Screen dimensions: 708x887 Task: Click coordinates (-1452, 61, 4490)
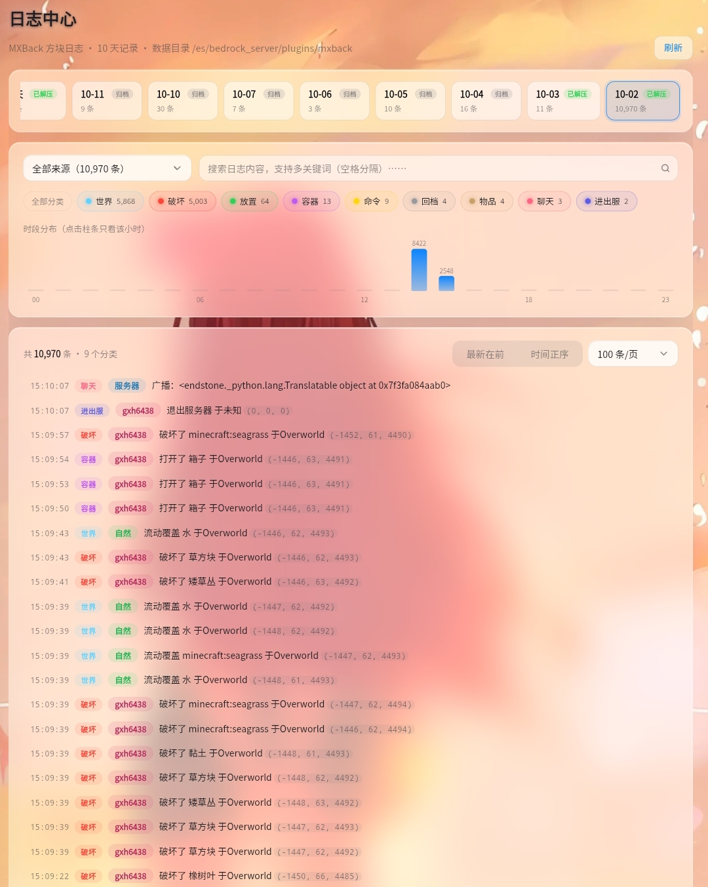(x=371, y=435)
